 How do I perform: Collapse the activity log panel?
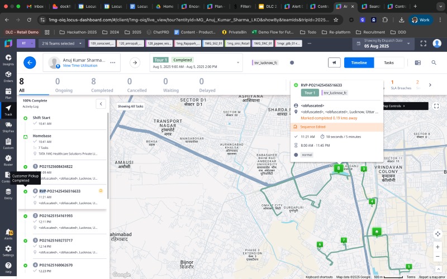[101, 103]
